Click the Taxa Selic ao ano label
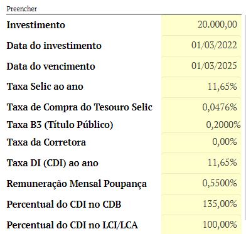This screenshot has height=234, width=246. coord(45,87)
